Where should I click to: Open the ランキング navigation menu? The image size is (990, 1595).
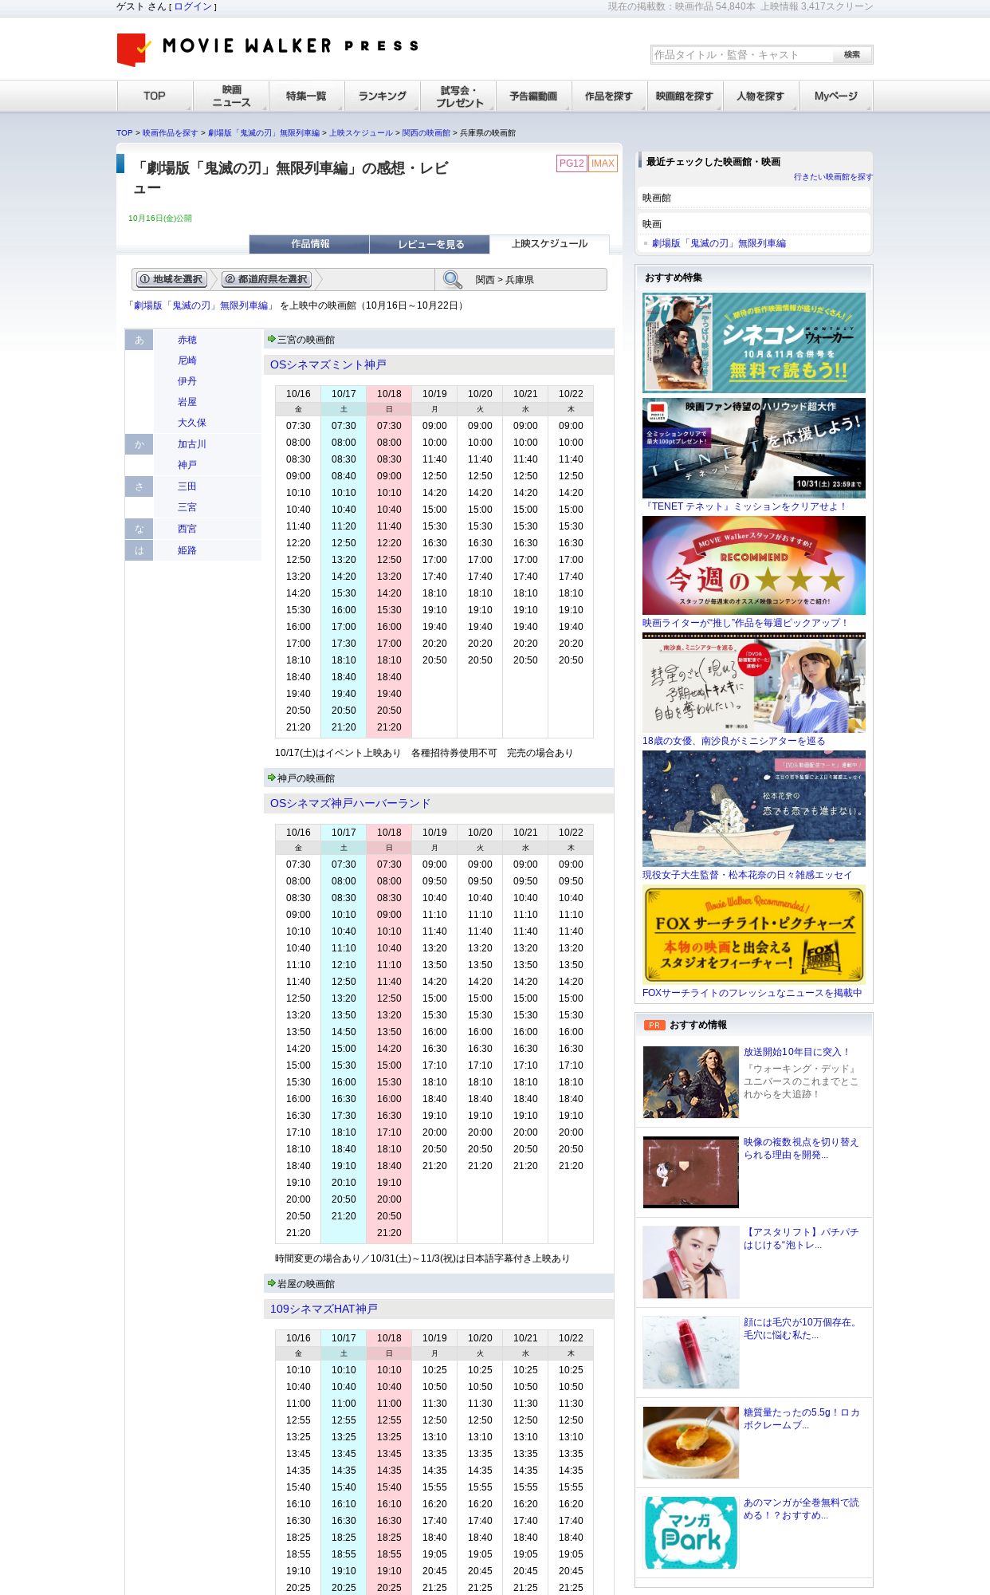point(383,96)
